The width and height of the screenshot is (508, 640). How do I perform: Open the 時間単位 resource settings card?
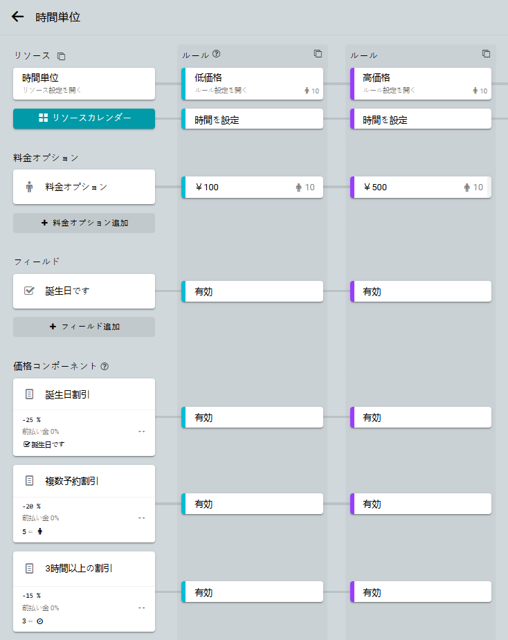click(x=84, y=83)
